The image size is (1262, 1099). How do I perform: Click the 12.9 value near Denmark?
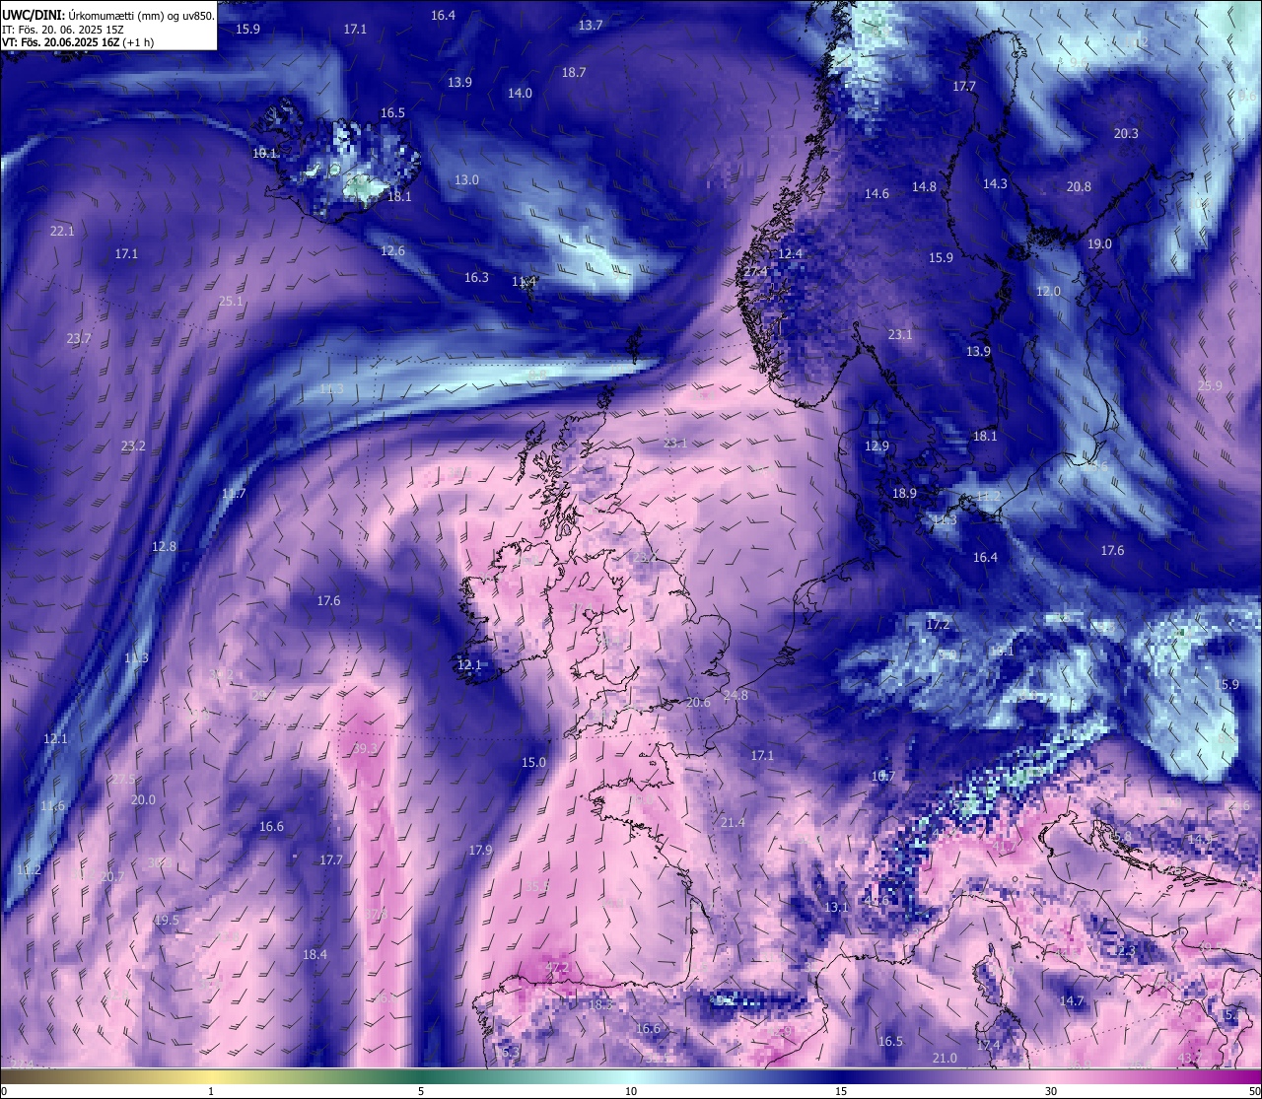point(876,446)
